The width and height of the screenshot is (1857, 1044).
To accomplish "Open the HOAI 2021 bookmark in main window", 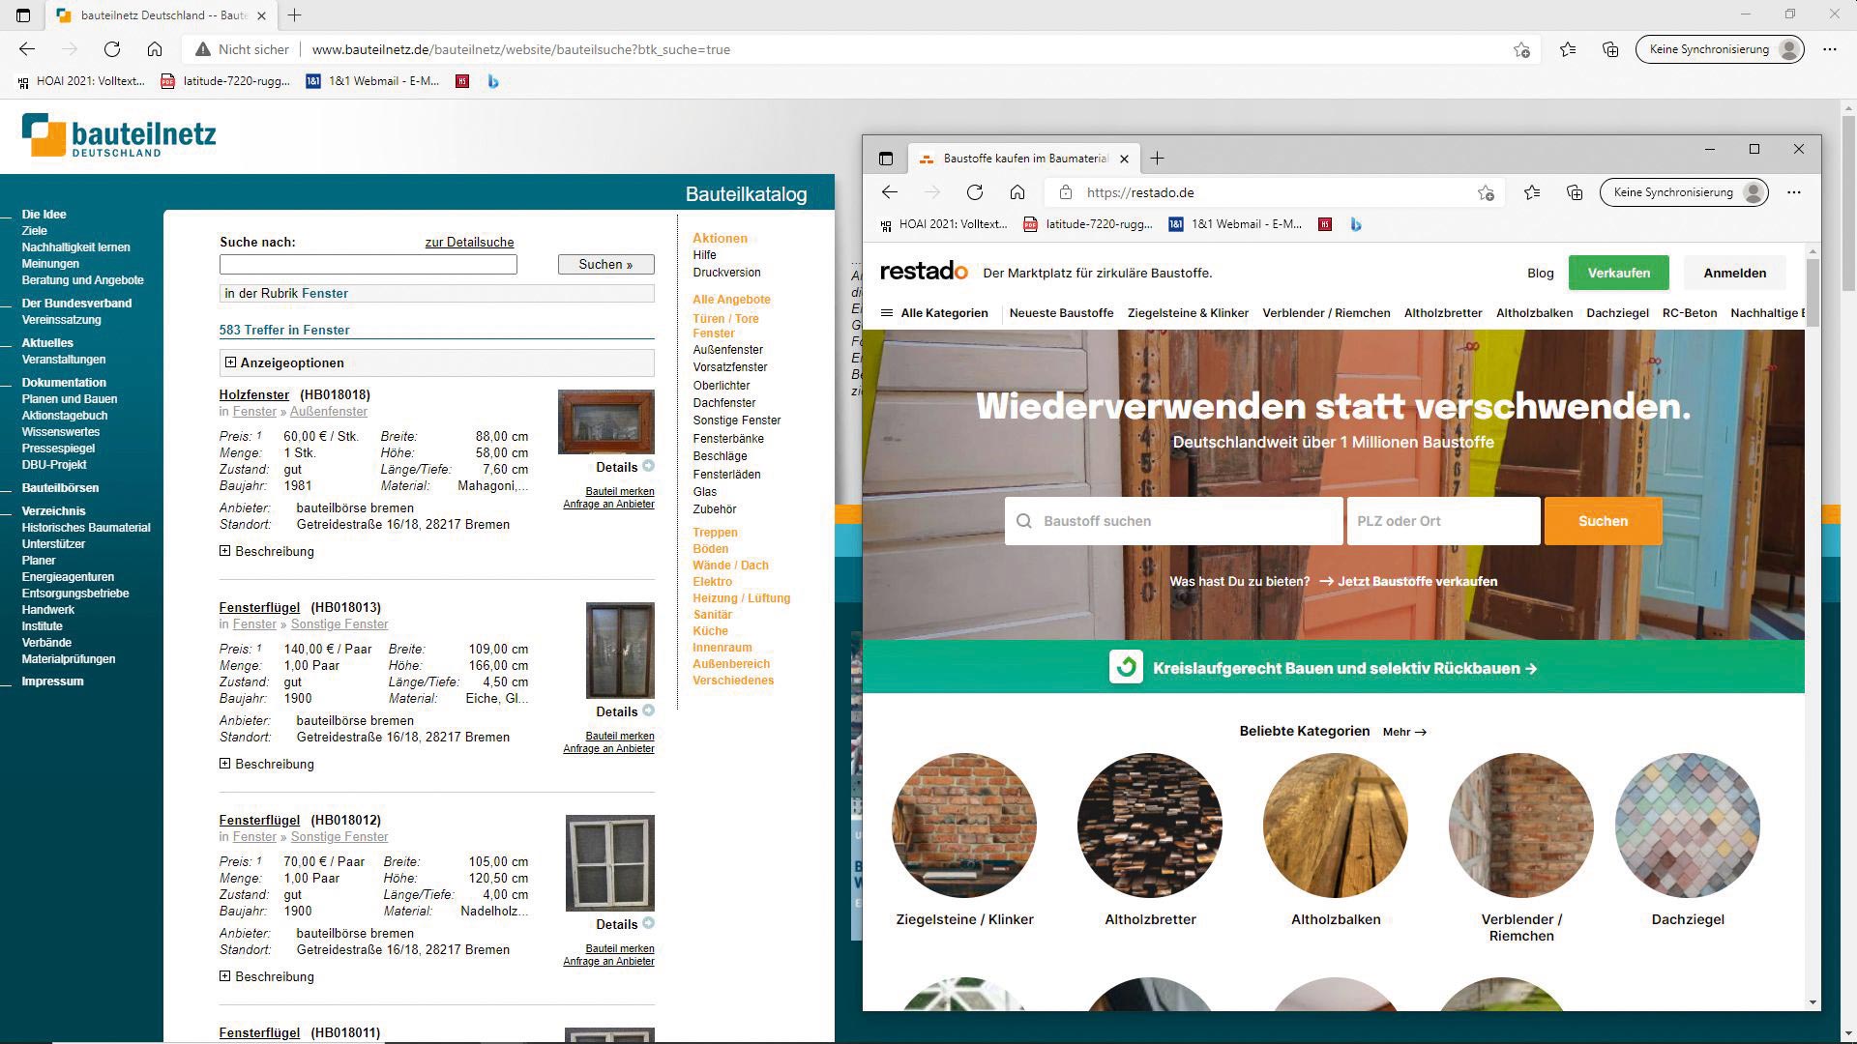I will click(x=81, y=81).
